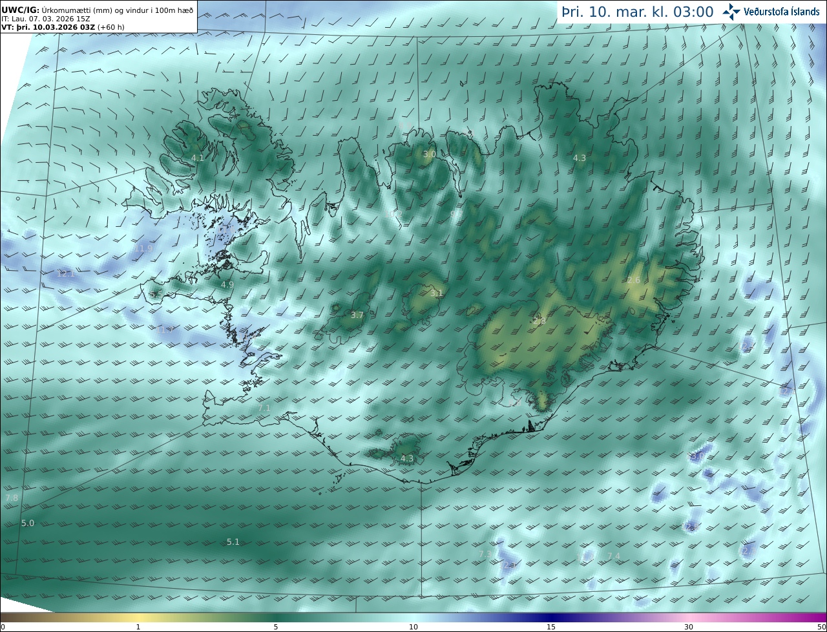Click the 3.0 value in north Iceland

pyautogui.click(x=429, y=154)
